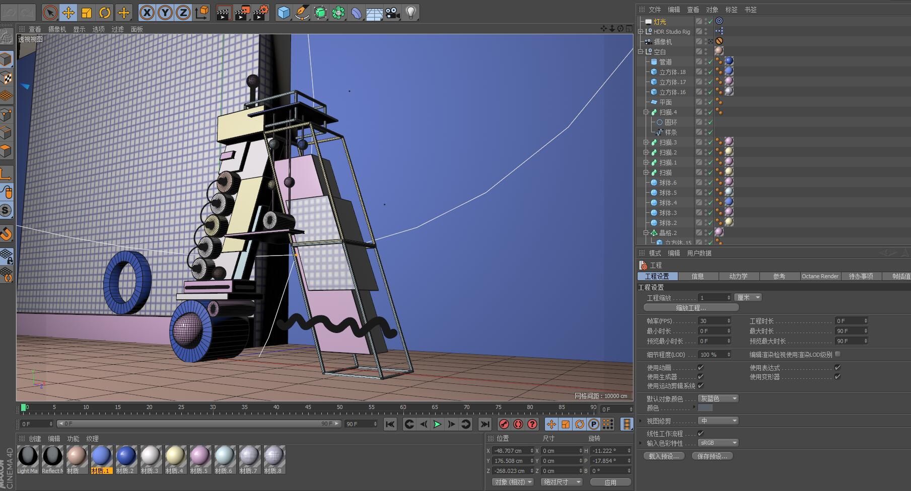Uncheck the 使用动画 checkbox
Viewport: 911px width, 491px height.
[x=700, y=368]
